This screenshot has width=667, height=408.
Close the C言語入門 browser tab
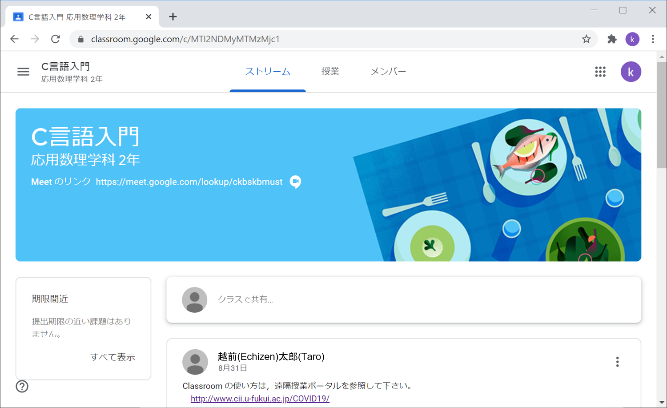(x=149, y=17)
